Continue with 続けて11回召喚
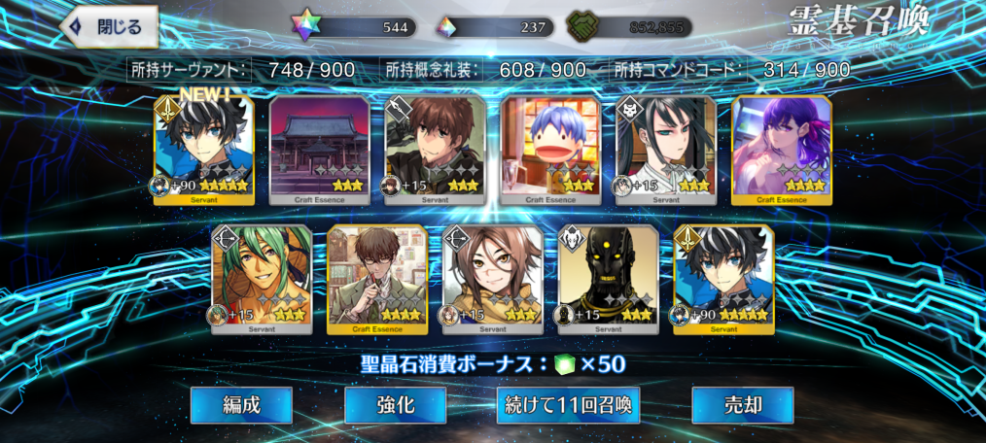The height and width of the screenshot is (443, 986). coord(569,405)
